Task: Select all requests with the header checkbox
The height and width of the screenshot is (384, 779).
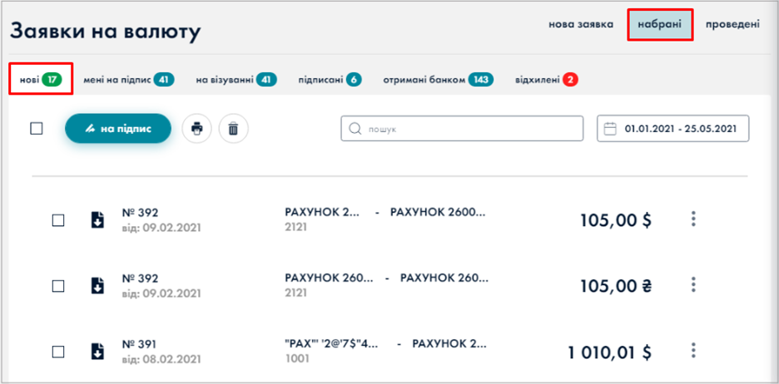Action: pos(37,129)
